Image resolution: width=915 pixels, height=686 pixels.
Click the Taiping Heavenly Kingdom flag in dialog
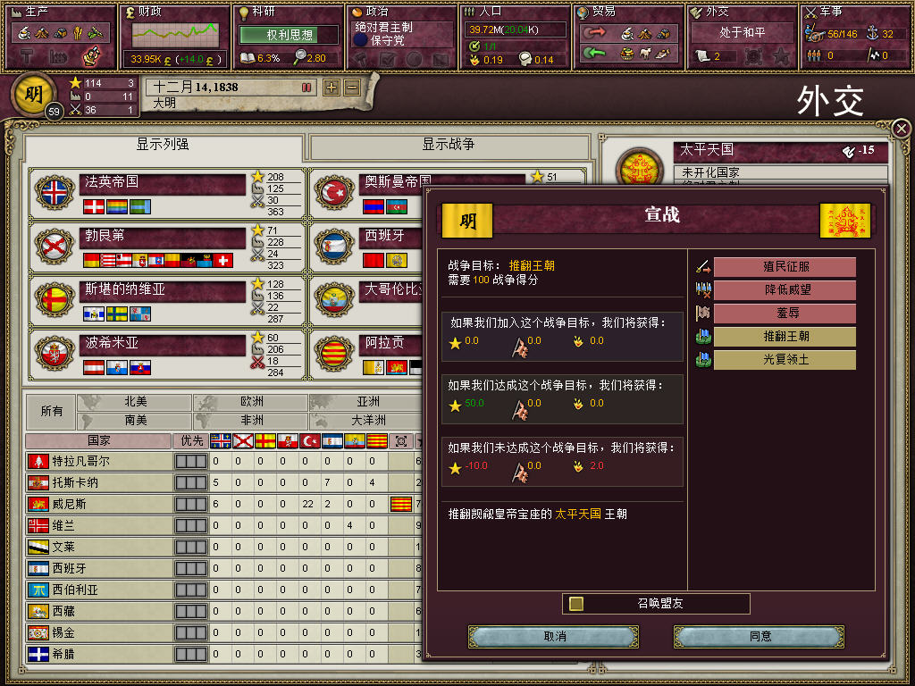coord(845,221)
